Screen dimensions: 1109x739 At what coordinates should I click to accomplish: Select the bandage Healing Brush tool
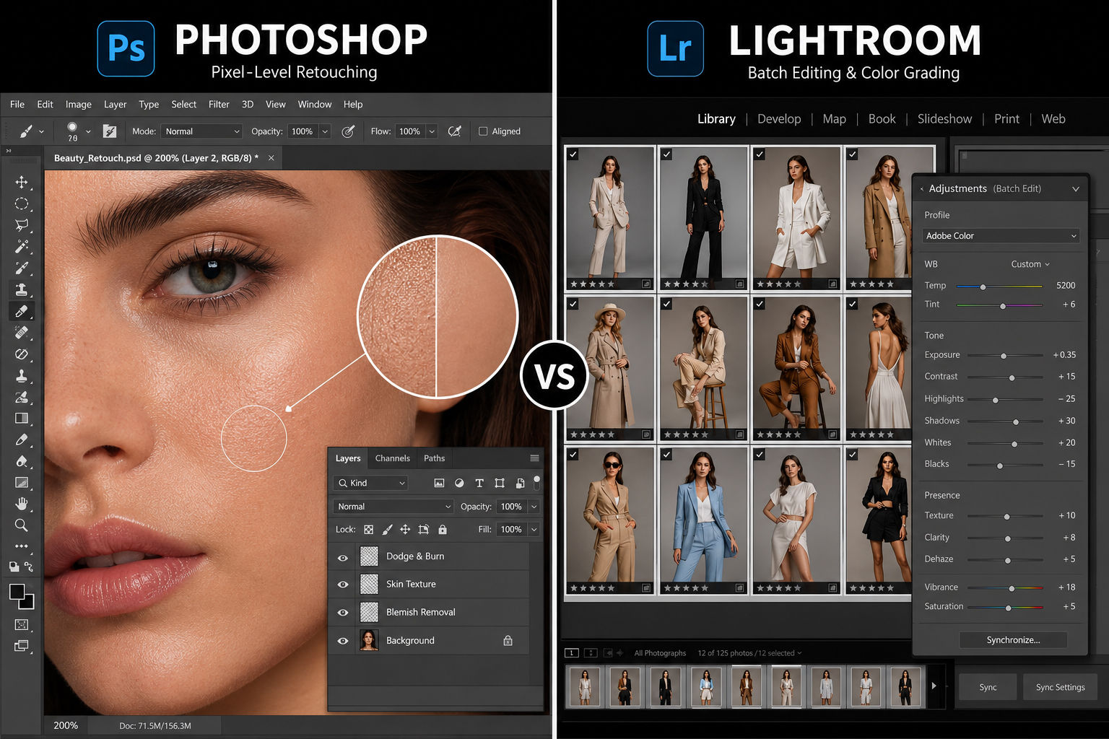point(22,333)
